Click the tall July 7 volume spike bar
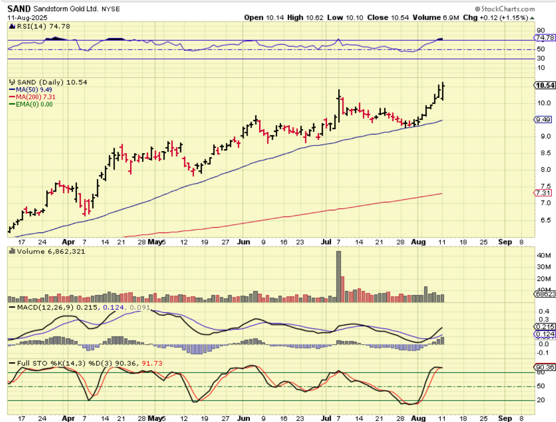Viewport: 556px width, 422px height. [338, 277]
